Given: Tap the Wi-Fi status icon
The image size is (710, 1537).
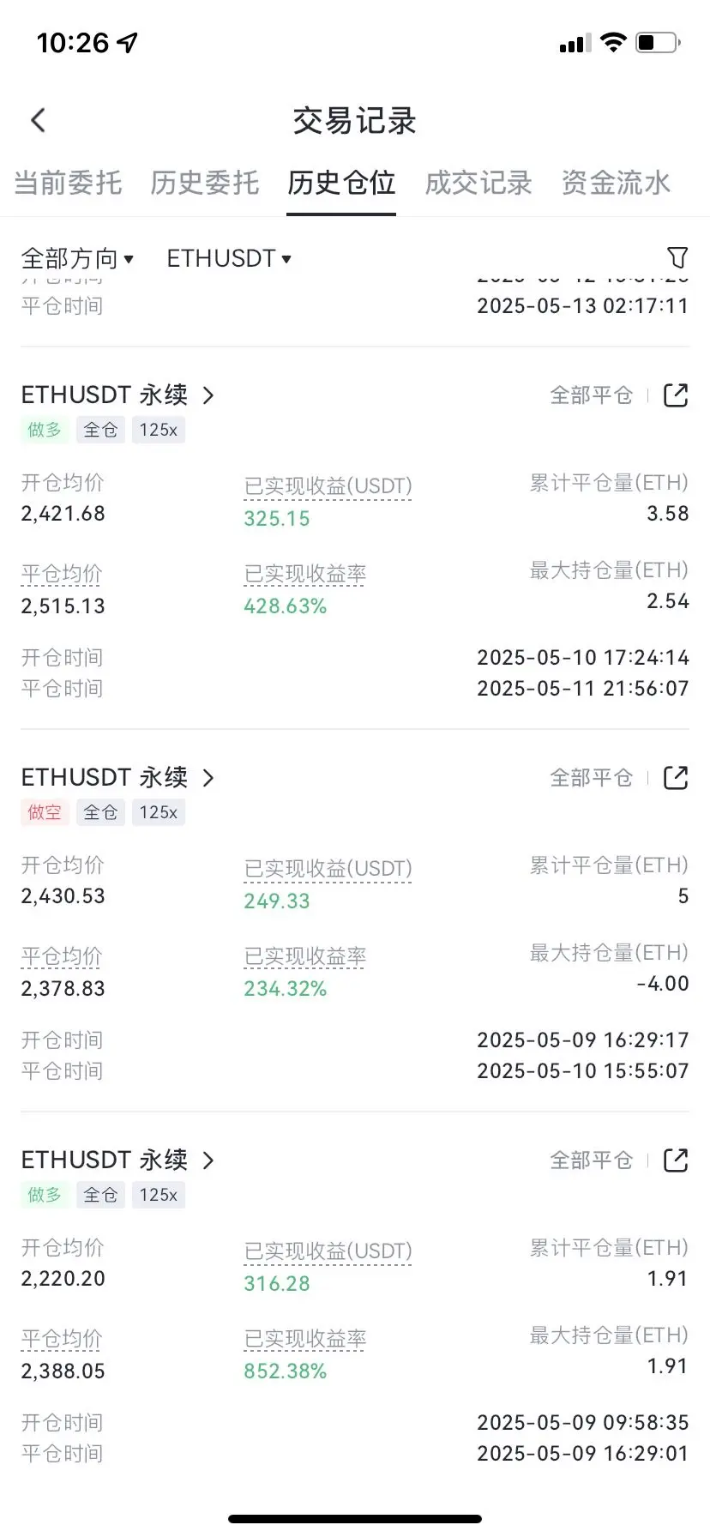Looking at the screenshot, I should (x=613, y=42).
